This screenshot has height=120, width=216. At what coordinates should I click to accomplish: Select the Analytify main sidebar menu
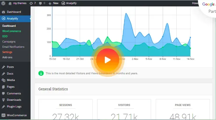pyautogui.click(x=15, y=19)
